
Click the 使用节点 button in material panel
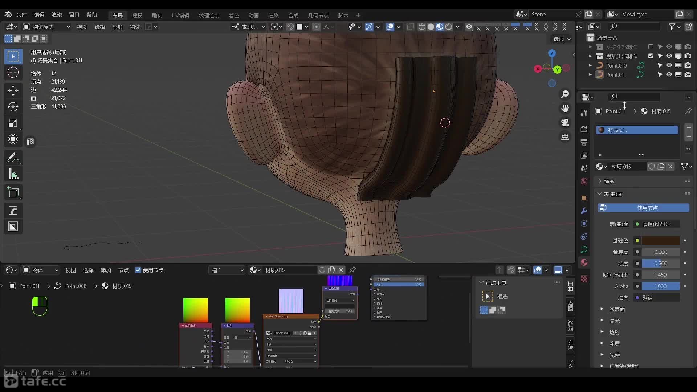[x=643, y=208]
